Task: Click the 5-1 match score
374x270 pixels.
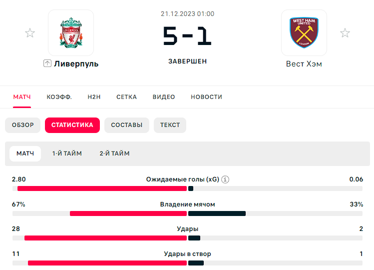Action: click(x=187, y=36)
